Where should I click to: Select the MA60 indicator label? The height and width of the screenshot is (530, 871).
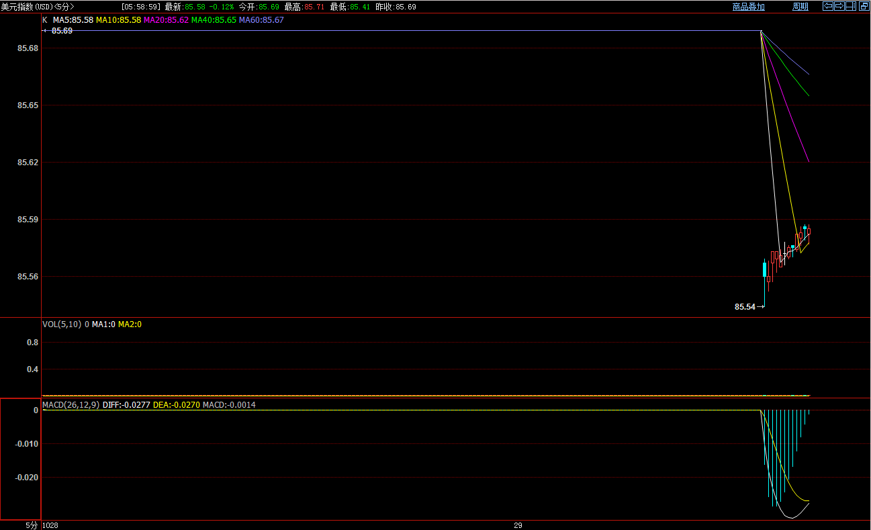point(261,20)
